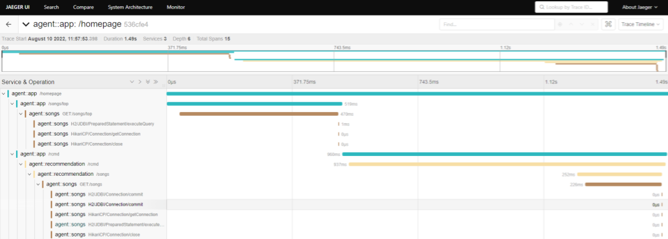668x239 pixels.
Task: Collapse the agent::app /homepage root span
Action: pyautogui.click(x=3, y=93)
